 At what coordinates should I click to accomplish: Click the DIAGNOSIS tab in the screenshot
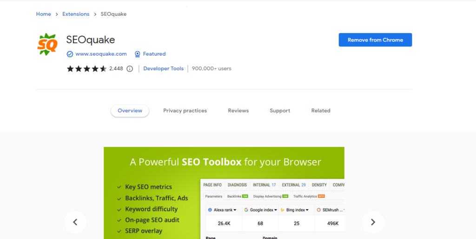237,185
